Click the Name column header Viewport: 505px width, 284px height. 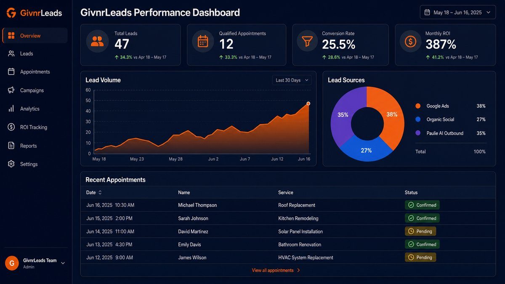click(184, 192)
